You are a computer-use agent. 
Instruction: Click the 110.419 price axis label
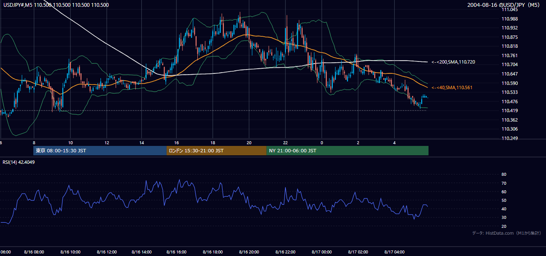pos(510,111)
